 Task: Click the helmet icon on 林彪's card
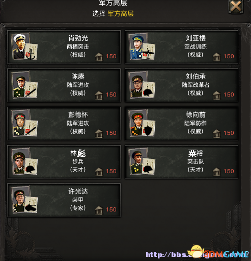(x=31, y=169)
